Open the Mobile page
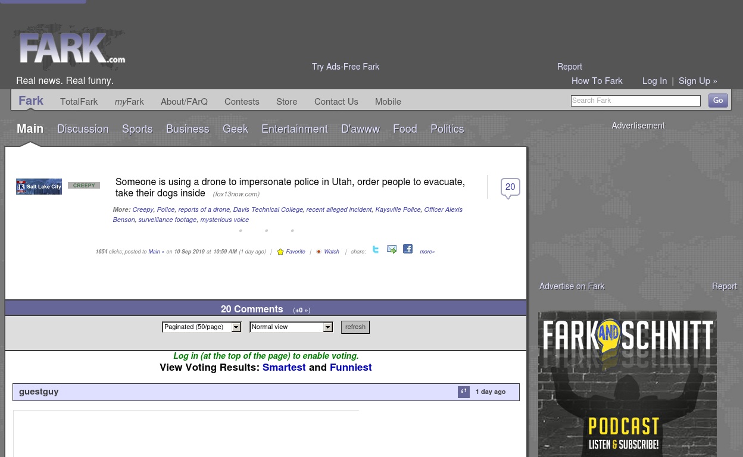The image size is (743, 457). (388, 102)
